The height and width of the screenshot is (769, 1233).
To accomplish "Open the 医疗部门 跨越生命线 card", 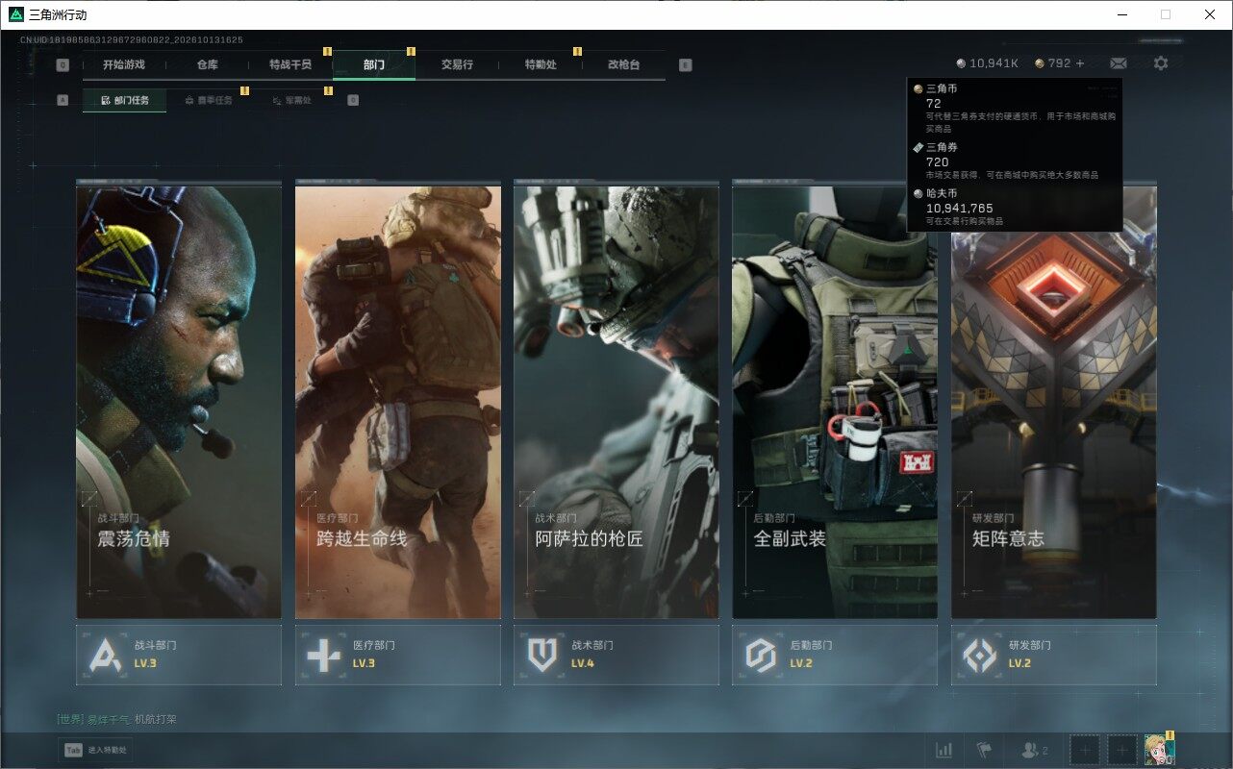I will pyautogui.click(x=397, y=402).
